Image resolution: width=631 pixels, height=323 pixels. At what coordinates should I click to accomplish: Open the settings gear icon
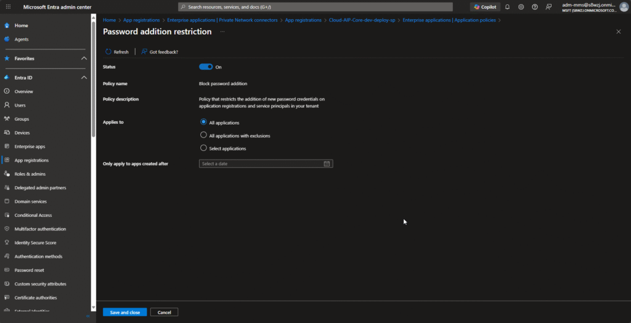521,7
